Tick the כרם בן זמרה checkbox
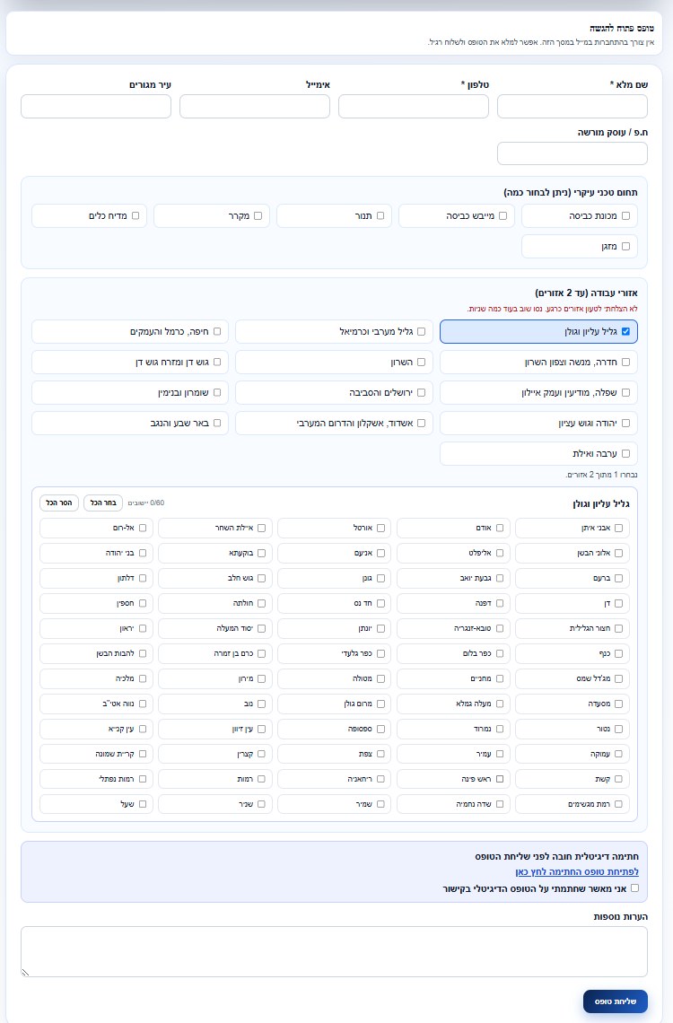This screenshot has width=673, height=1023. (x=261, y=653)
